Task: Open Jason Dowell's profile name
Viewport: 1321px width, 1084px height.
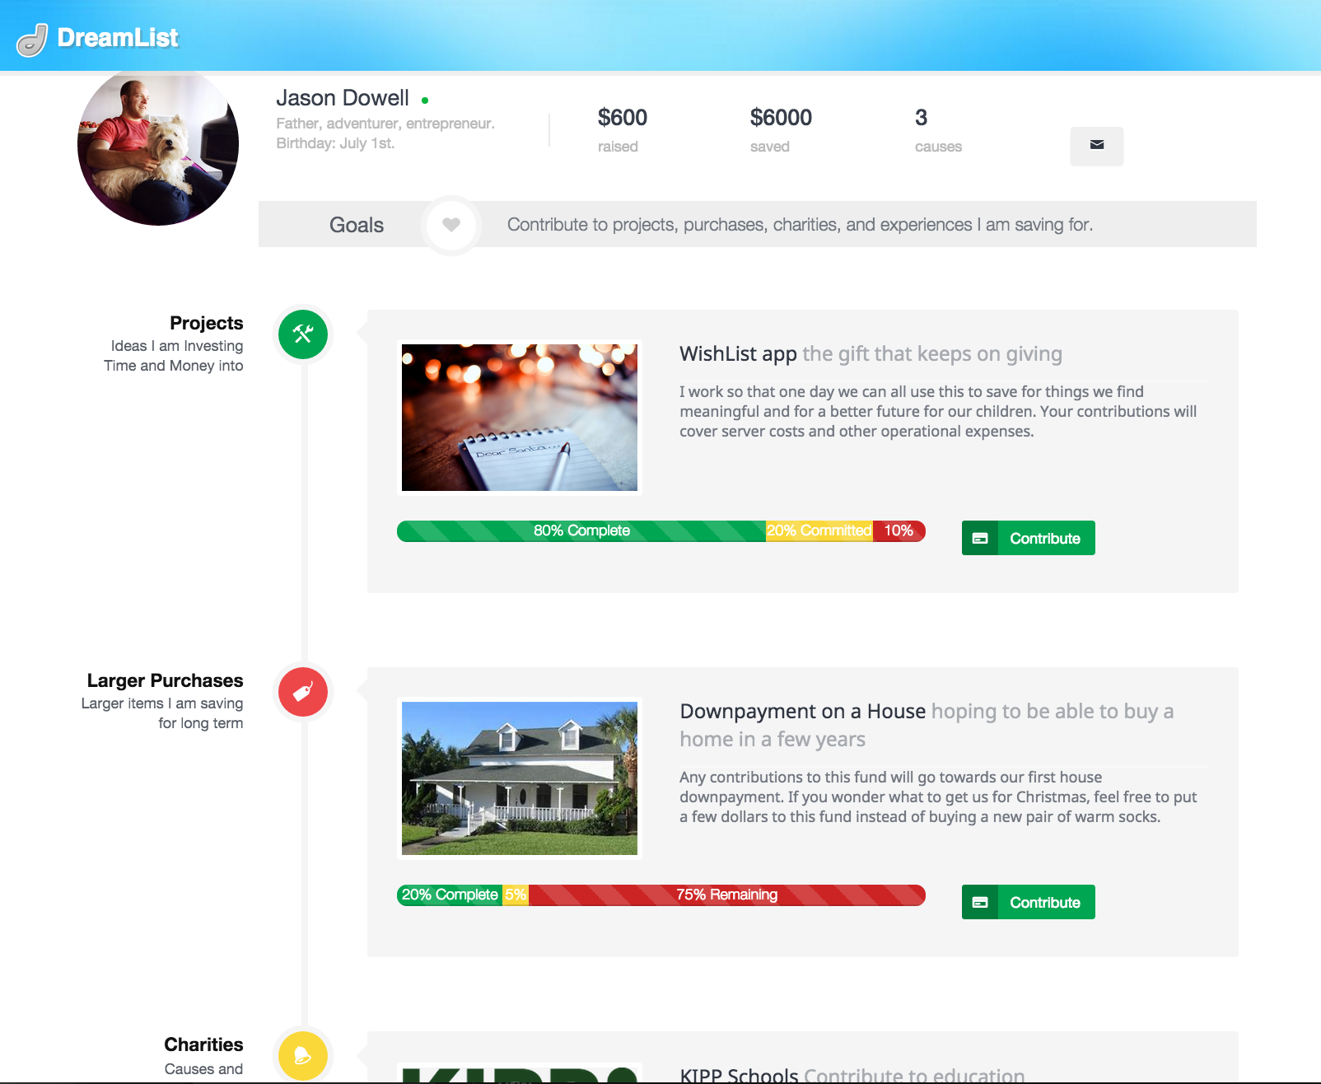Action: (343, 98)
